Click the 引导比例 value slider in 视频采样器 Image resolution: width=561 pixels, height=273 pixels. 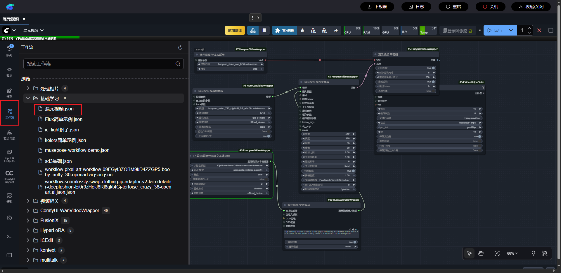(329, 153)
